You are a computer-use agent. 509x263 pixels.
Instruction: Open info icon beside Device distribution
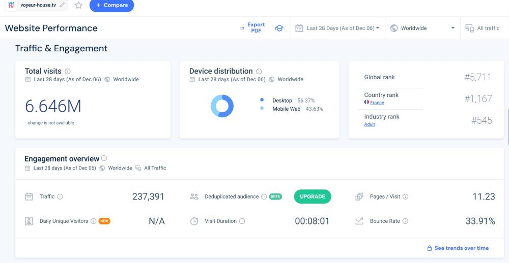[259, 72]
